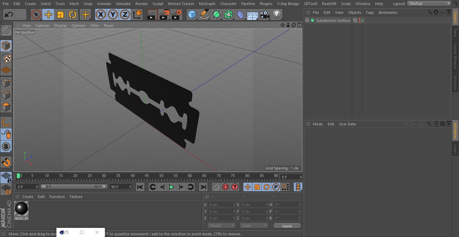This screenshot has width=459, height=237.
Task: Switch the coordinate system icon
Action: point(137,14)
